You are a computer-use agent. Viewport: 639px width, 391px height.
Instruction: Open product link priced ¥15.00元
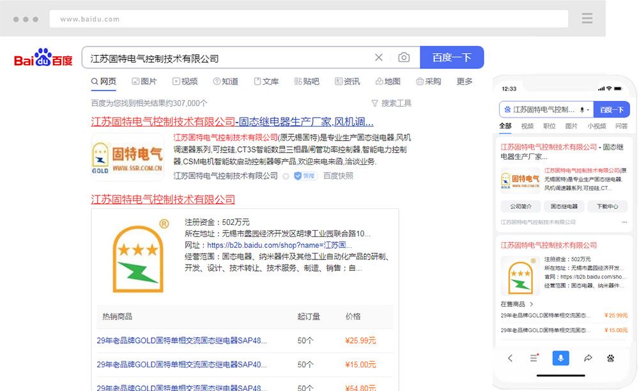[x=181, y=365]
